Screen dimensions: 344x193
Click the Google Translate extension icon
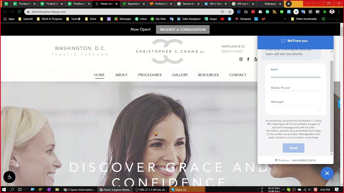(303, 12)
